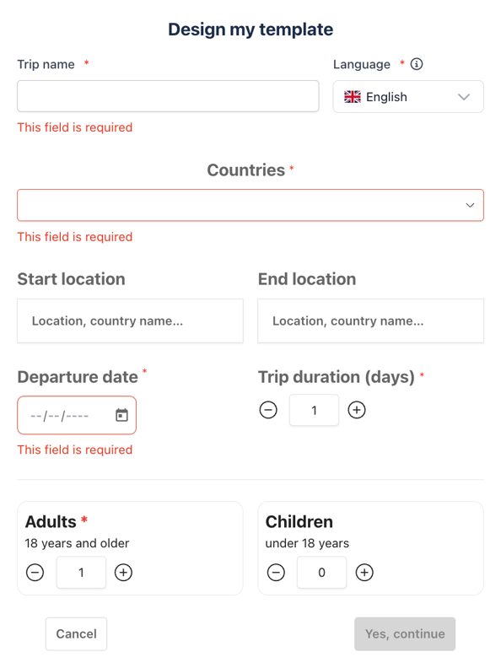Increase Children count with plus icon
The image size is (501, 668).
click(364, 572)
